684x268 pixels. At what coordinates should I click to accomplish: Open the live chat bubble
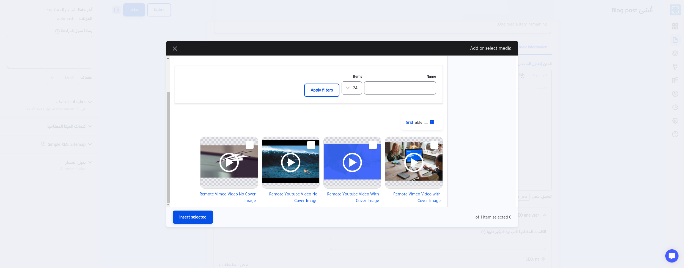(672, 256)
